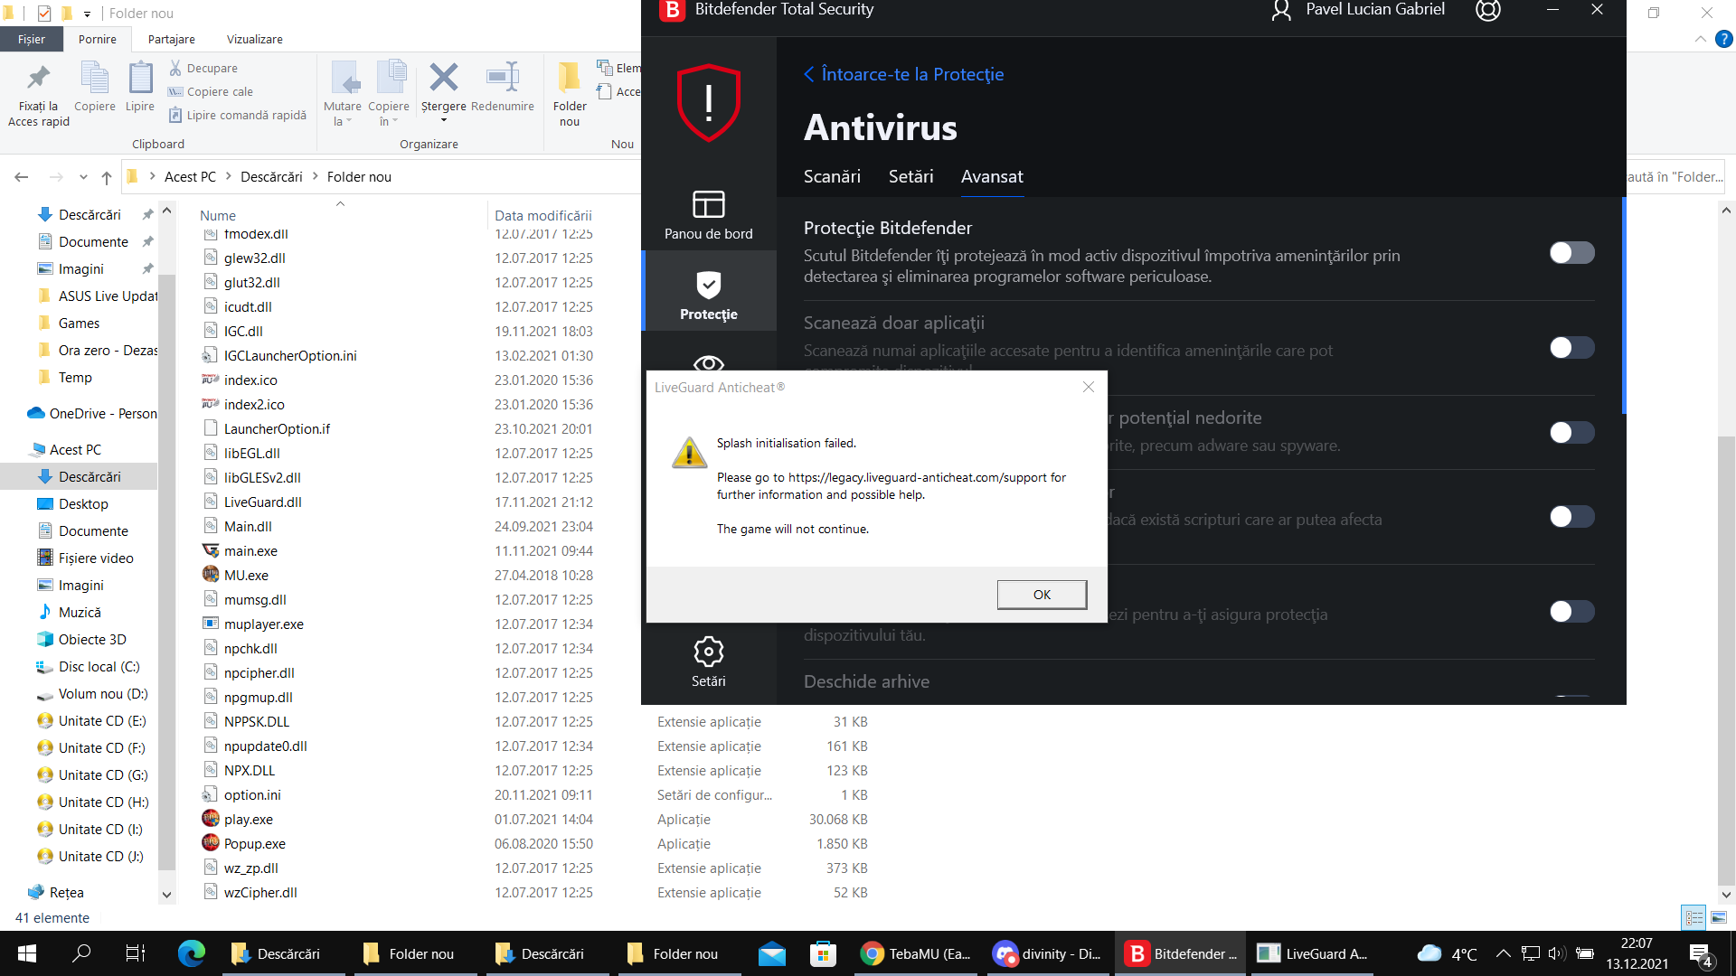Image resolution: width=1736 pixels, height=976 pixels.
Task: Close the LiveGuard Anticheat dialog
Action: tap(1089, 387)
